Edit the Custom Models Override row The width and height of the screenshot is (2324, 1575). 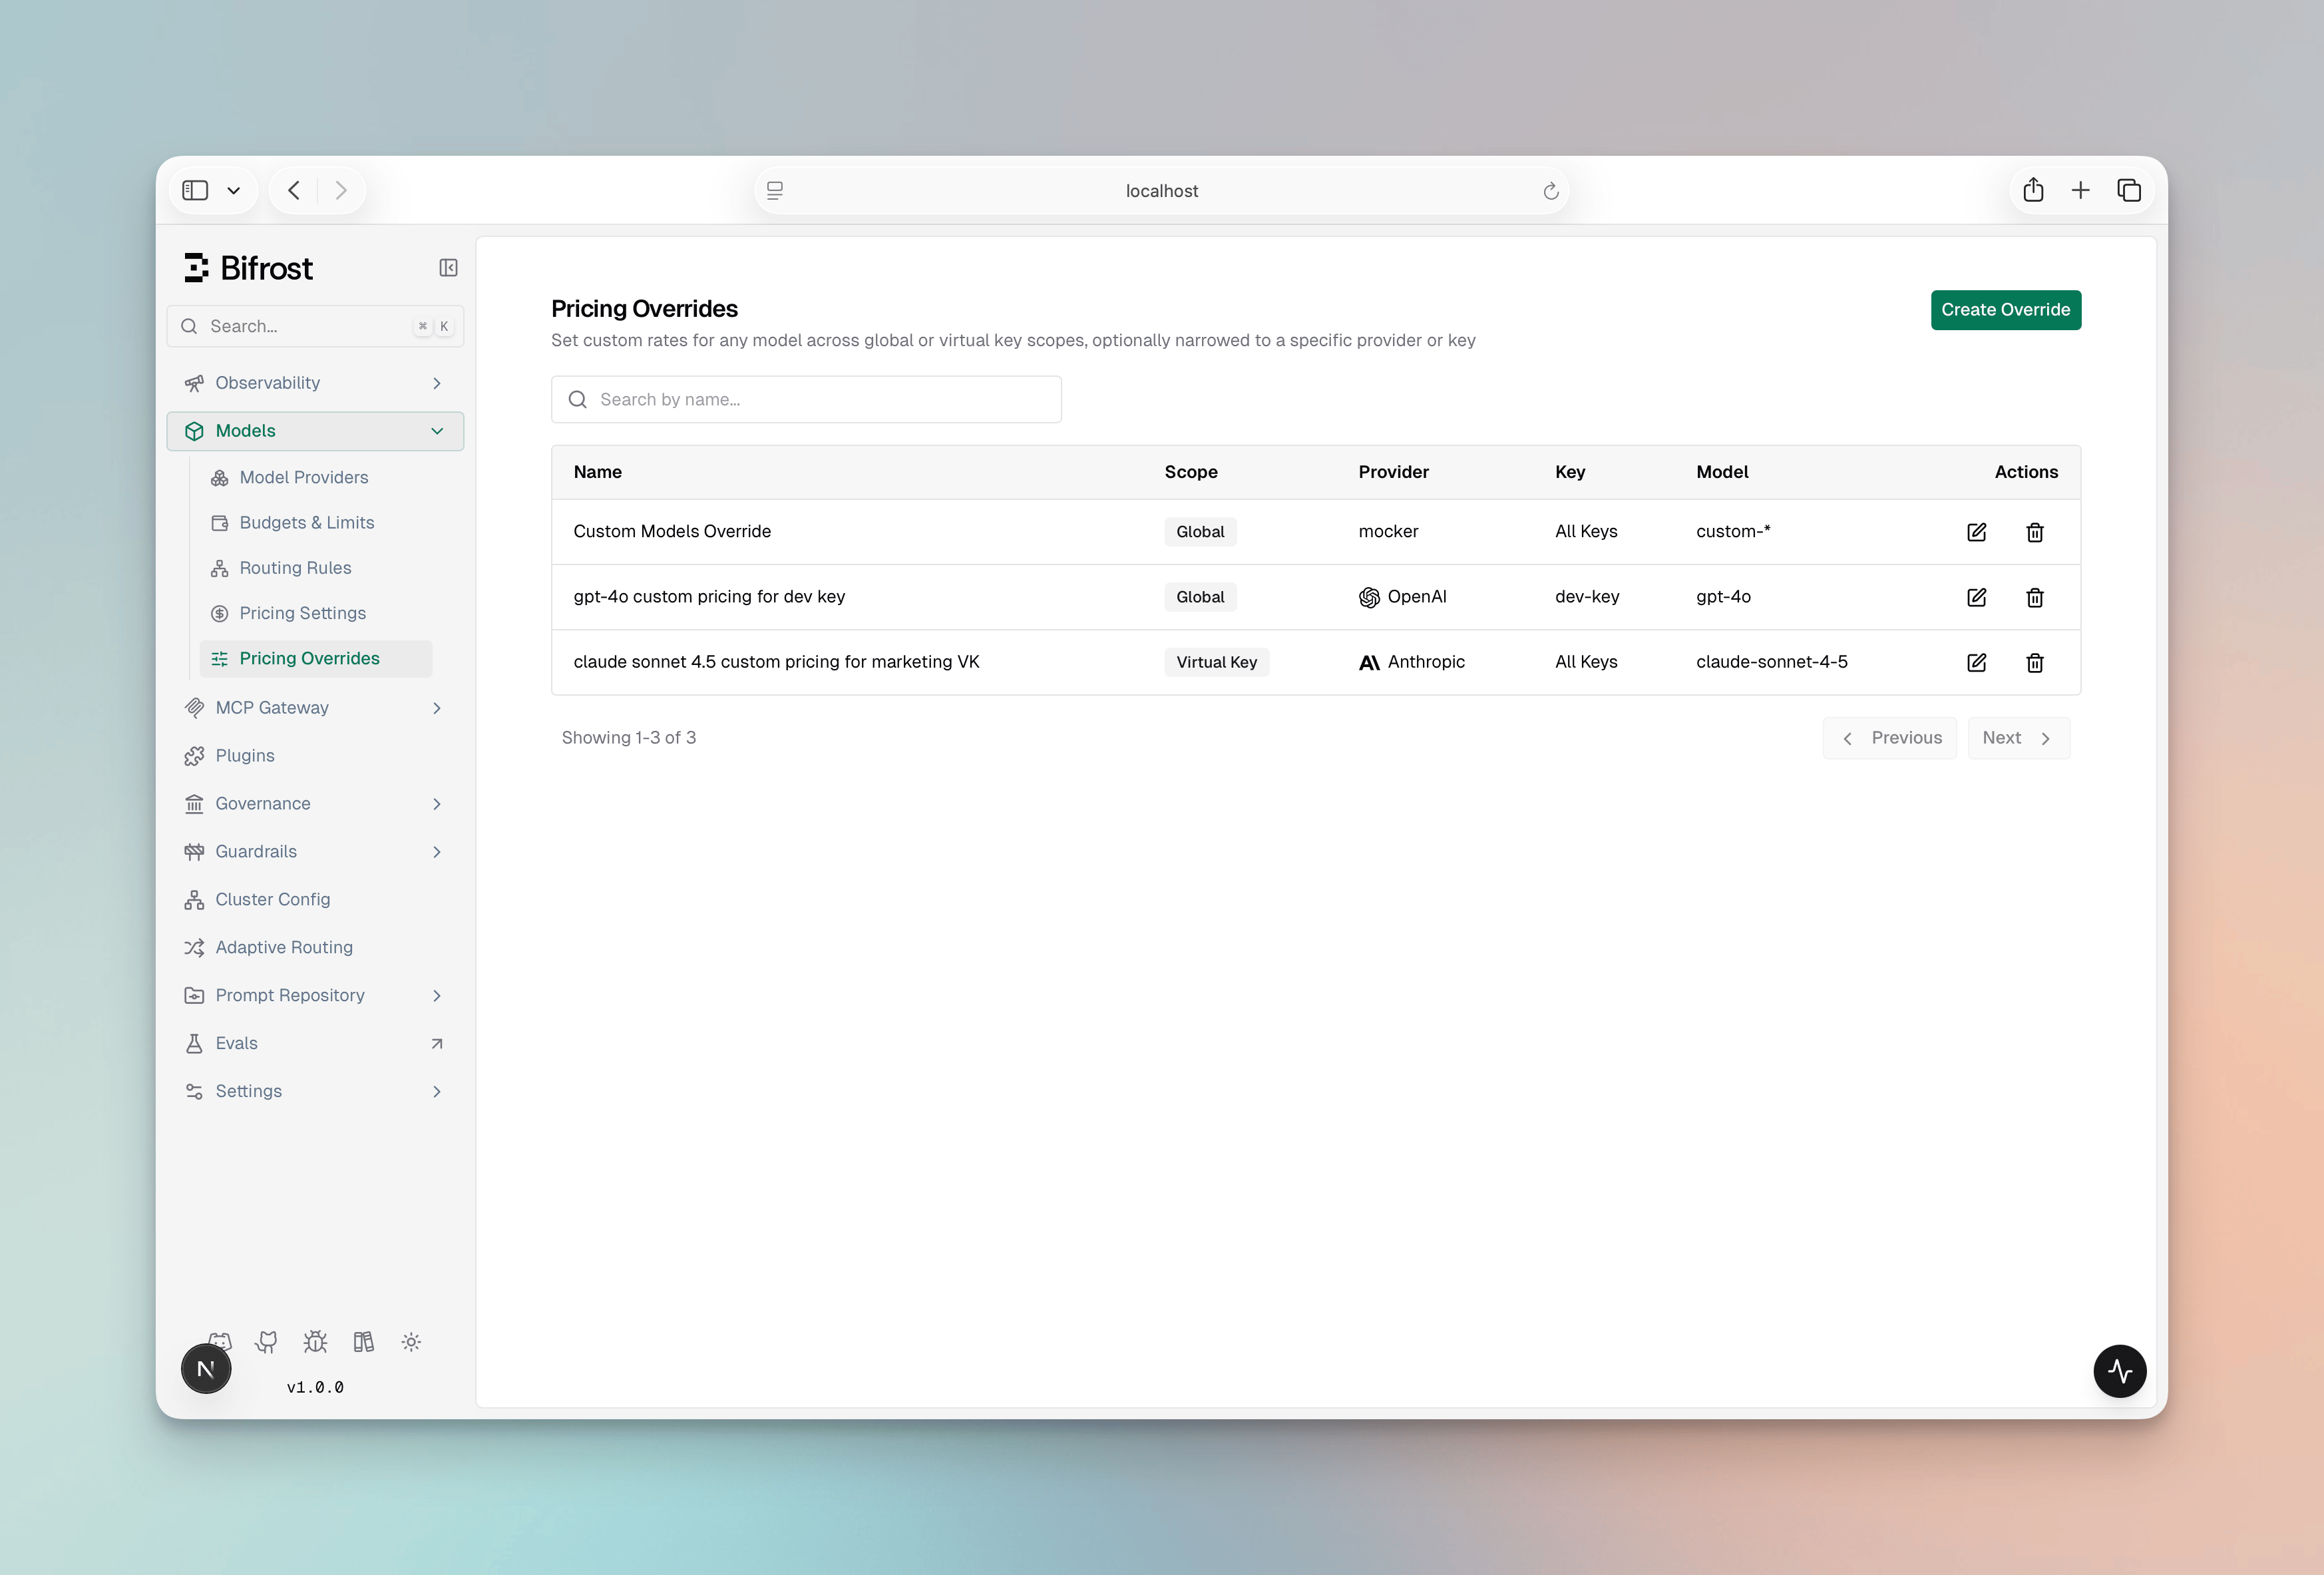[x=1976, y=532]
